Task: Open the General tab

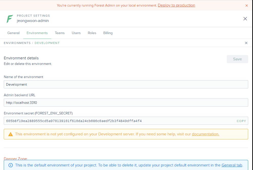Action: (13, 33)
